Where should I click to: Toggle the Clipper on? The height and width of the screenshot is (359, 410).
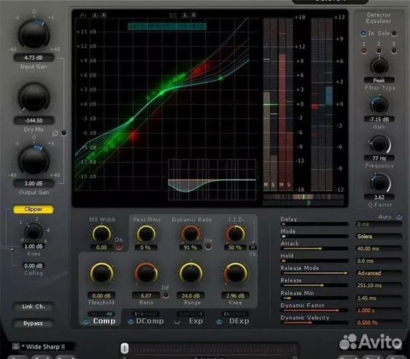[33, 209]
